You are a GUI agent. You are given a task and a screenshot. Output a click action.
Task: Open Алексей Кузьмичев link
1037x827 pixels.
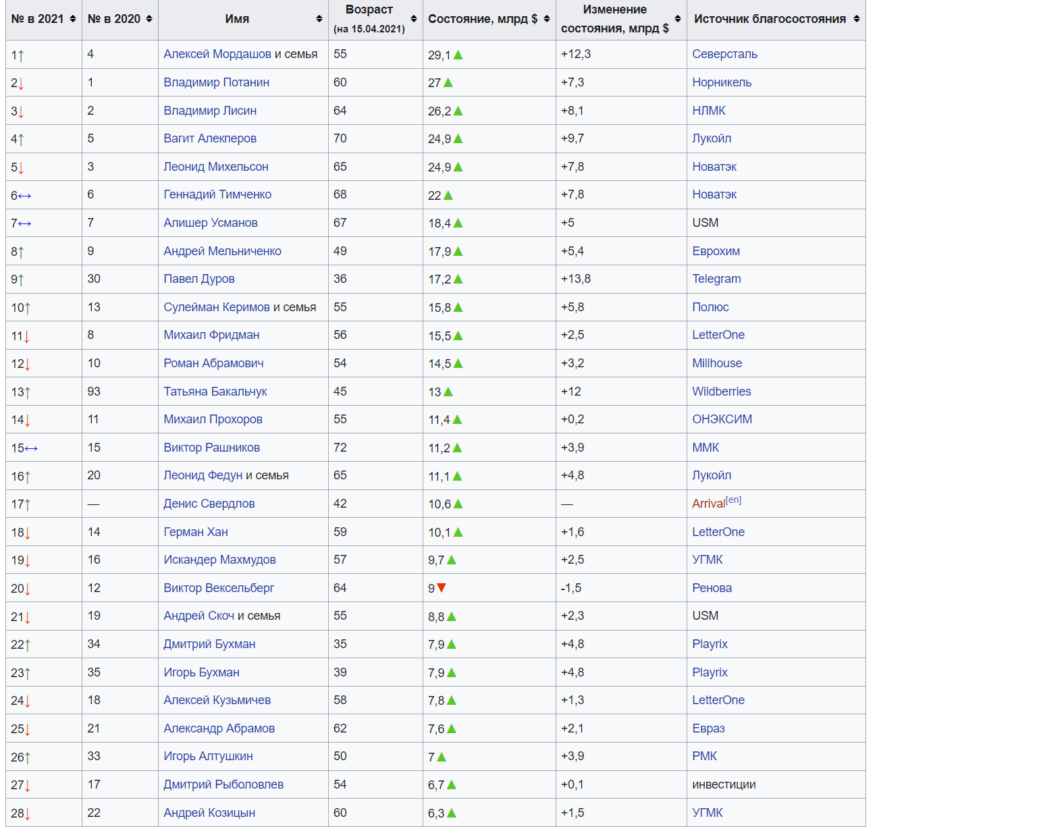[217, 700]
